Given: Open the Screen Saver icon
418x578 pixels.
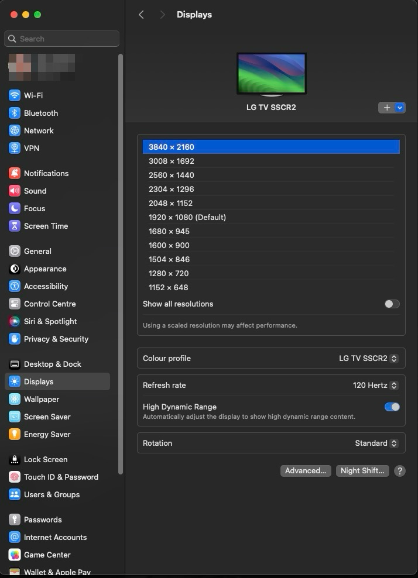Looking at the screenshot, I should (x=15, y=417).
